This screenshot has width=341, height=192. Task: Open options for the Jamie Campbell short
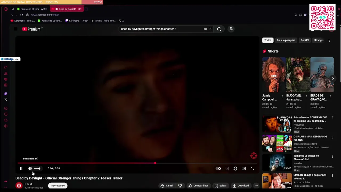[282, 97]
